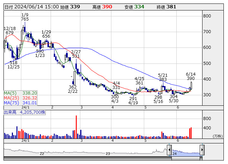This screenshot has height=164, width=228.
Task: Click the highlighted 24 range in overview chart
Action: pyautogui.click(x=186, y=152)
